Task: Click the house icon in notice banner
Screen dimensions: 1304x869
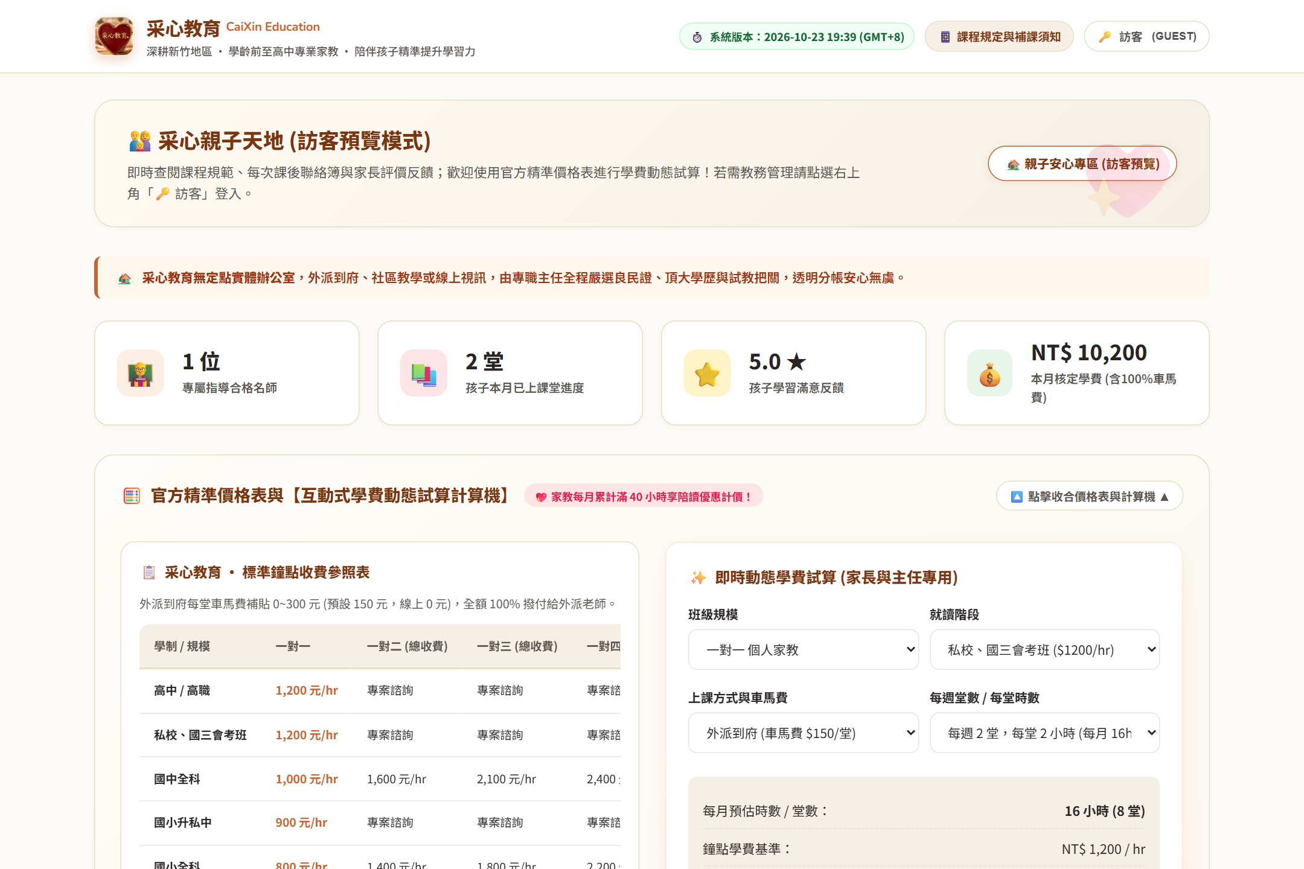Action: pos(125,278)
